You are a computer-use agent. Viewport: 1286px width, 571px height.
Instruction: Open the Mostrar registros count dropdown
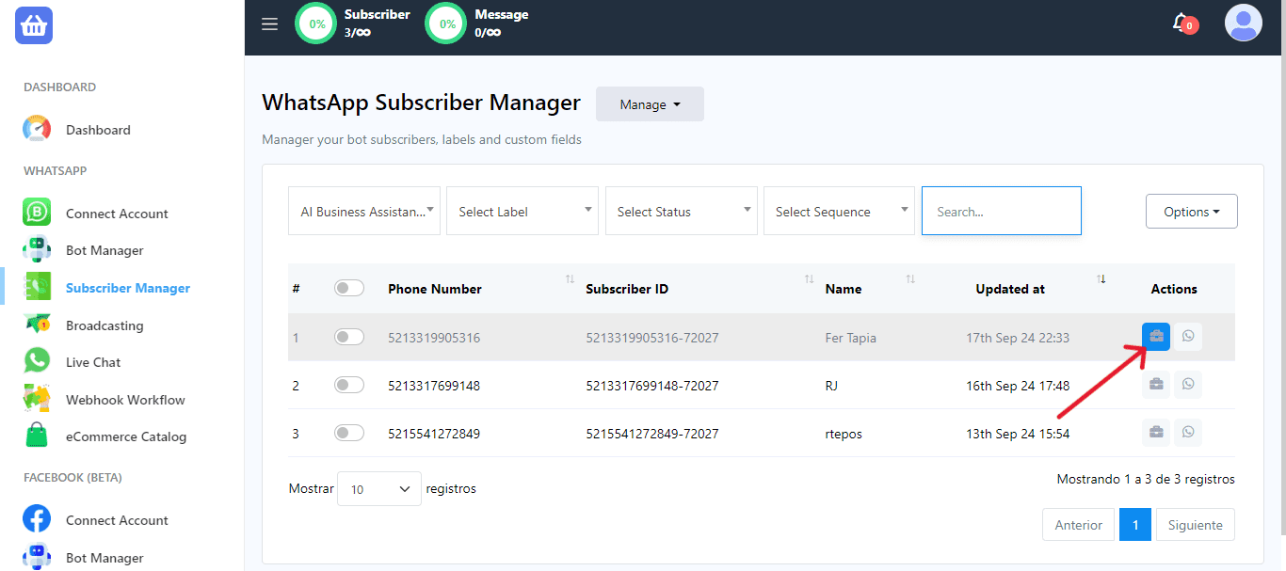pos(379,489)
